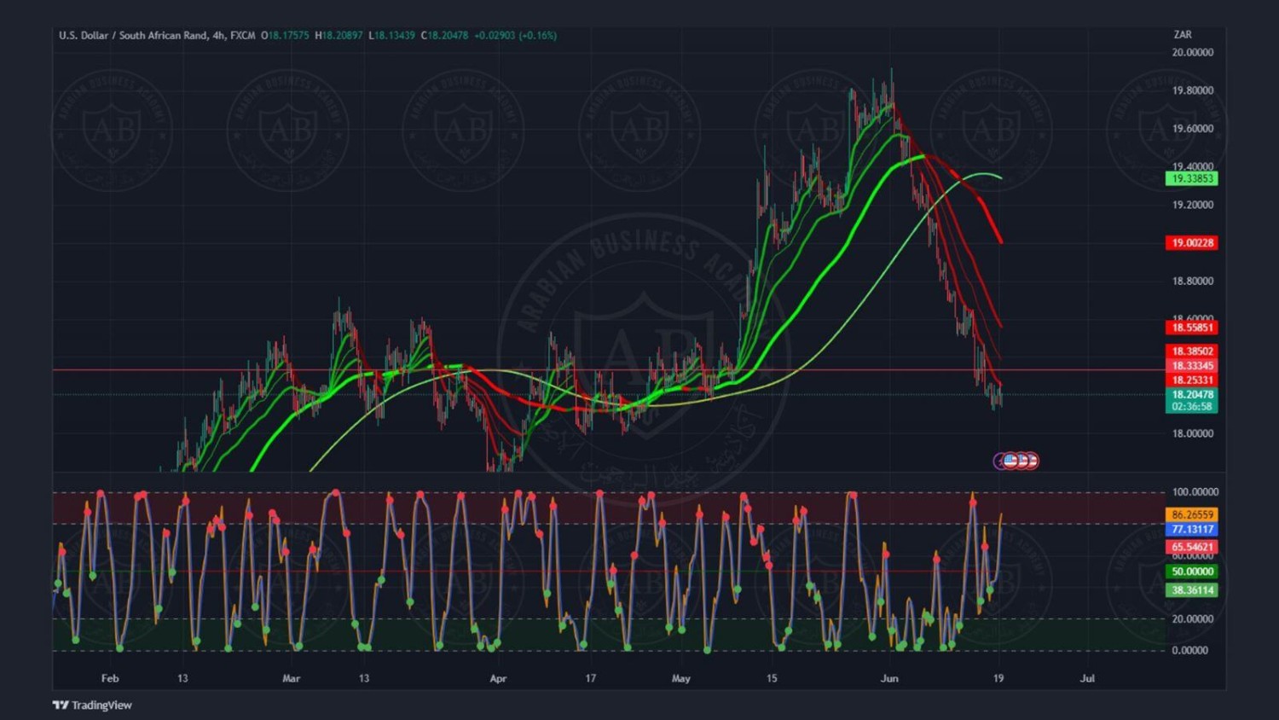Select the green 19.33853 price label
Screen dimensions: 1279x720
point(1191,178)
